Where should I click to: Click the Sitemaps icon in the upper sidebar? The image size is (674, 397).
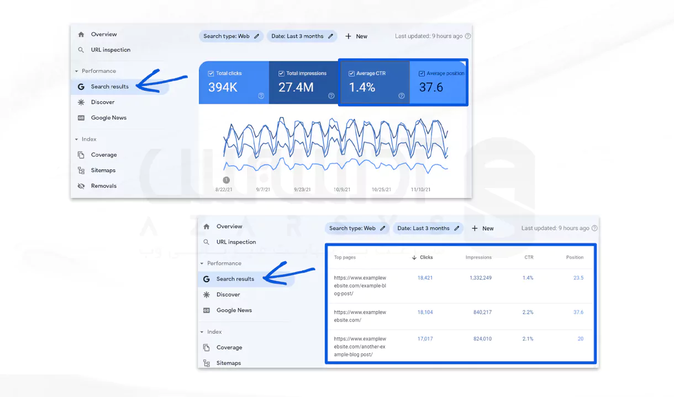(x=81, y=170)
